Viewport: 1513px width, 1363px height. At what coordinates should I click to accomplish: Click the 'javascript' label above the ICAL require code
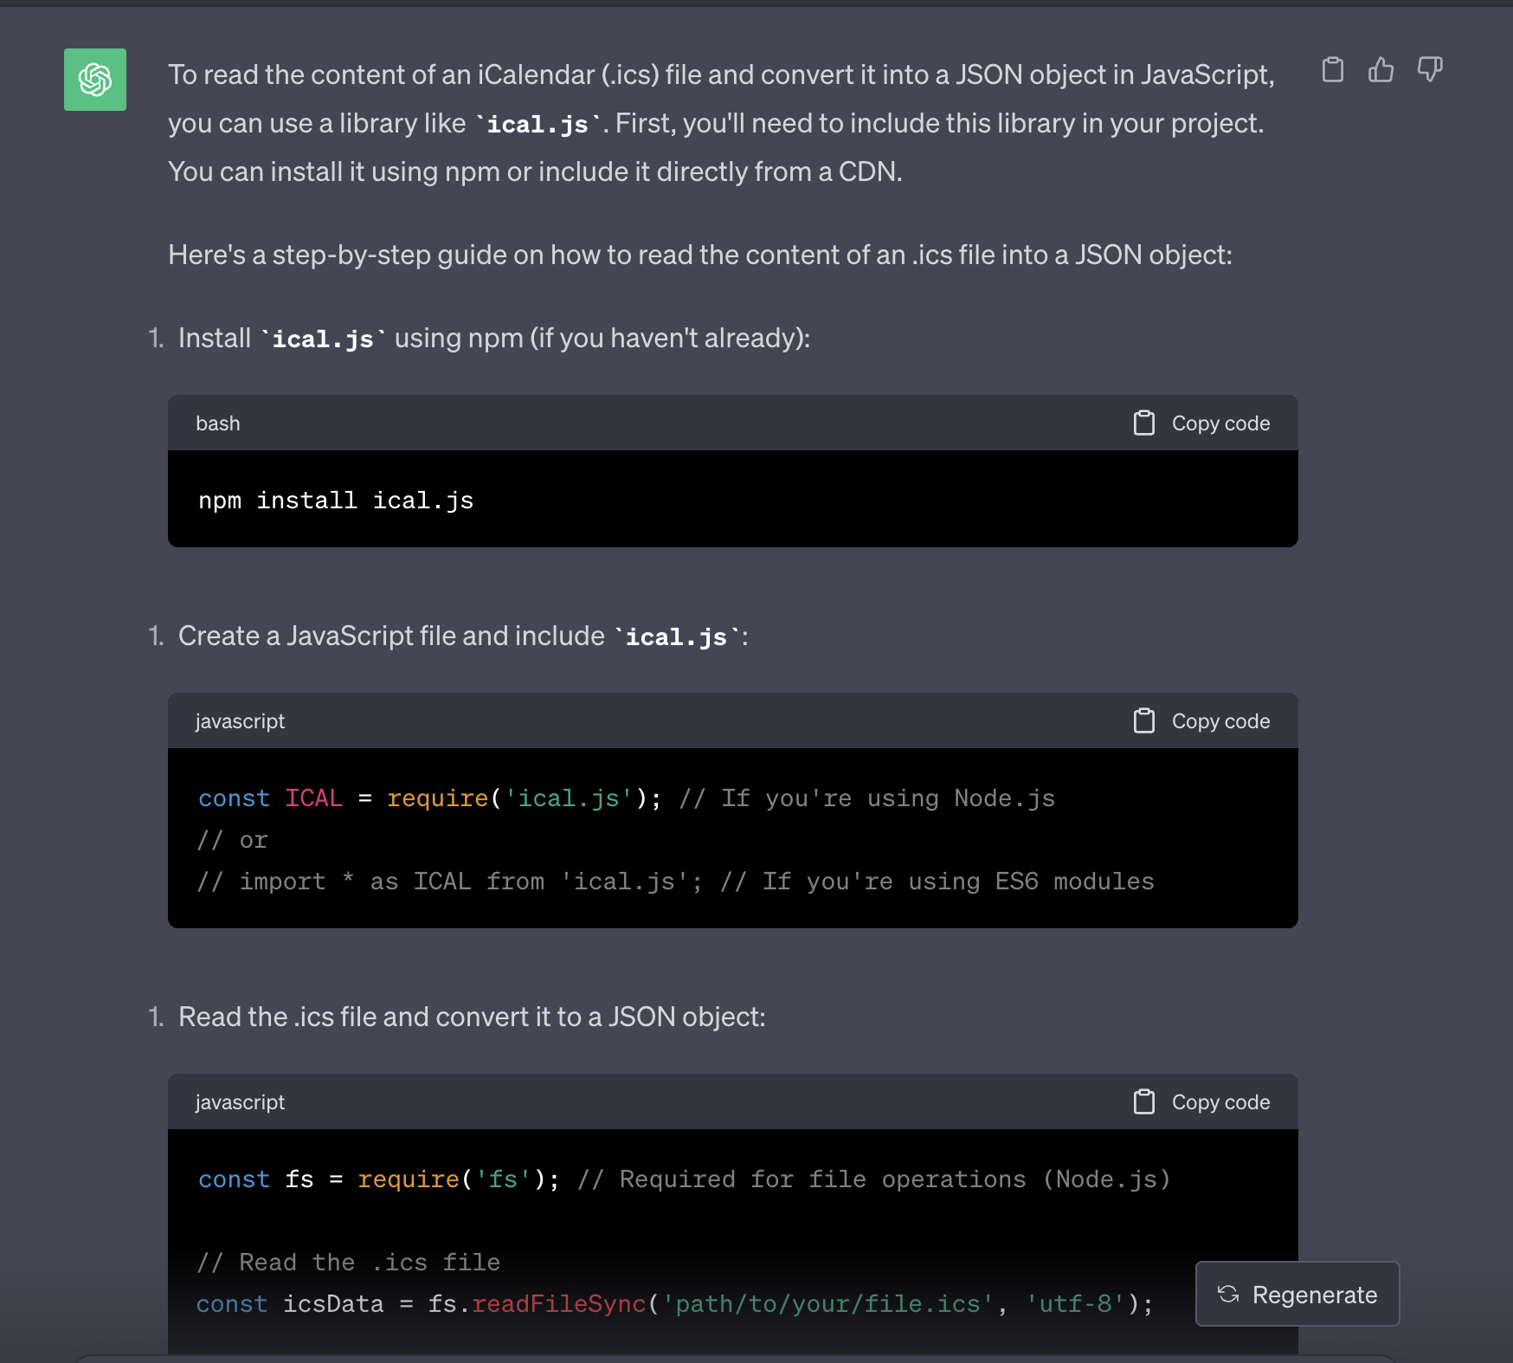point(240,721)
